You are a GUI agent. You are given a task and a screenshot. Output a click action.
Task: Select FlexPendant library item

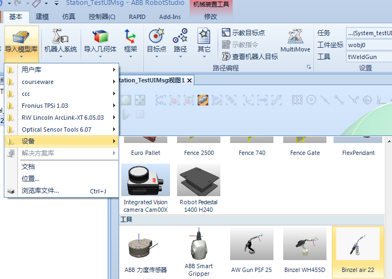point(358,147)
